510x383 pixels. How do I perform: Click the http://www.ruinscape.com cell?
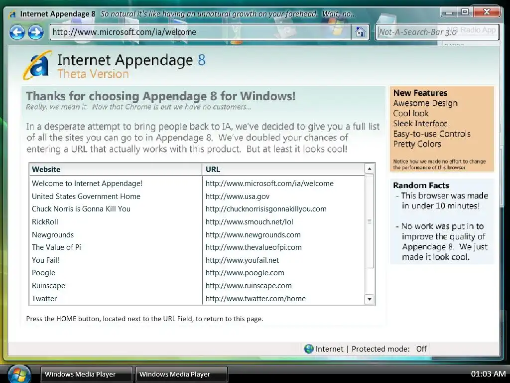249,286
